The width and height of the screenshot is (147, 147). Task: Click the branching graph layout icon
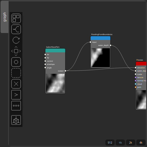16,29
